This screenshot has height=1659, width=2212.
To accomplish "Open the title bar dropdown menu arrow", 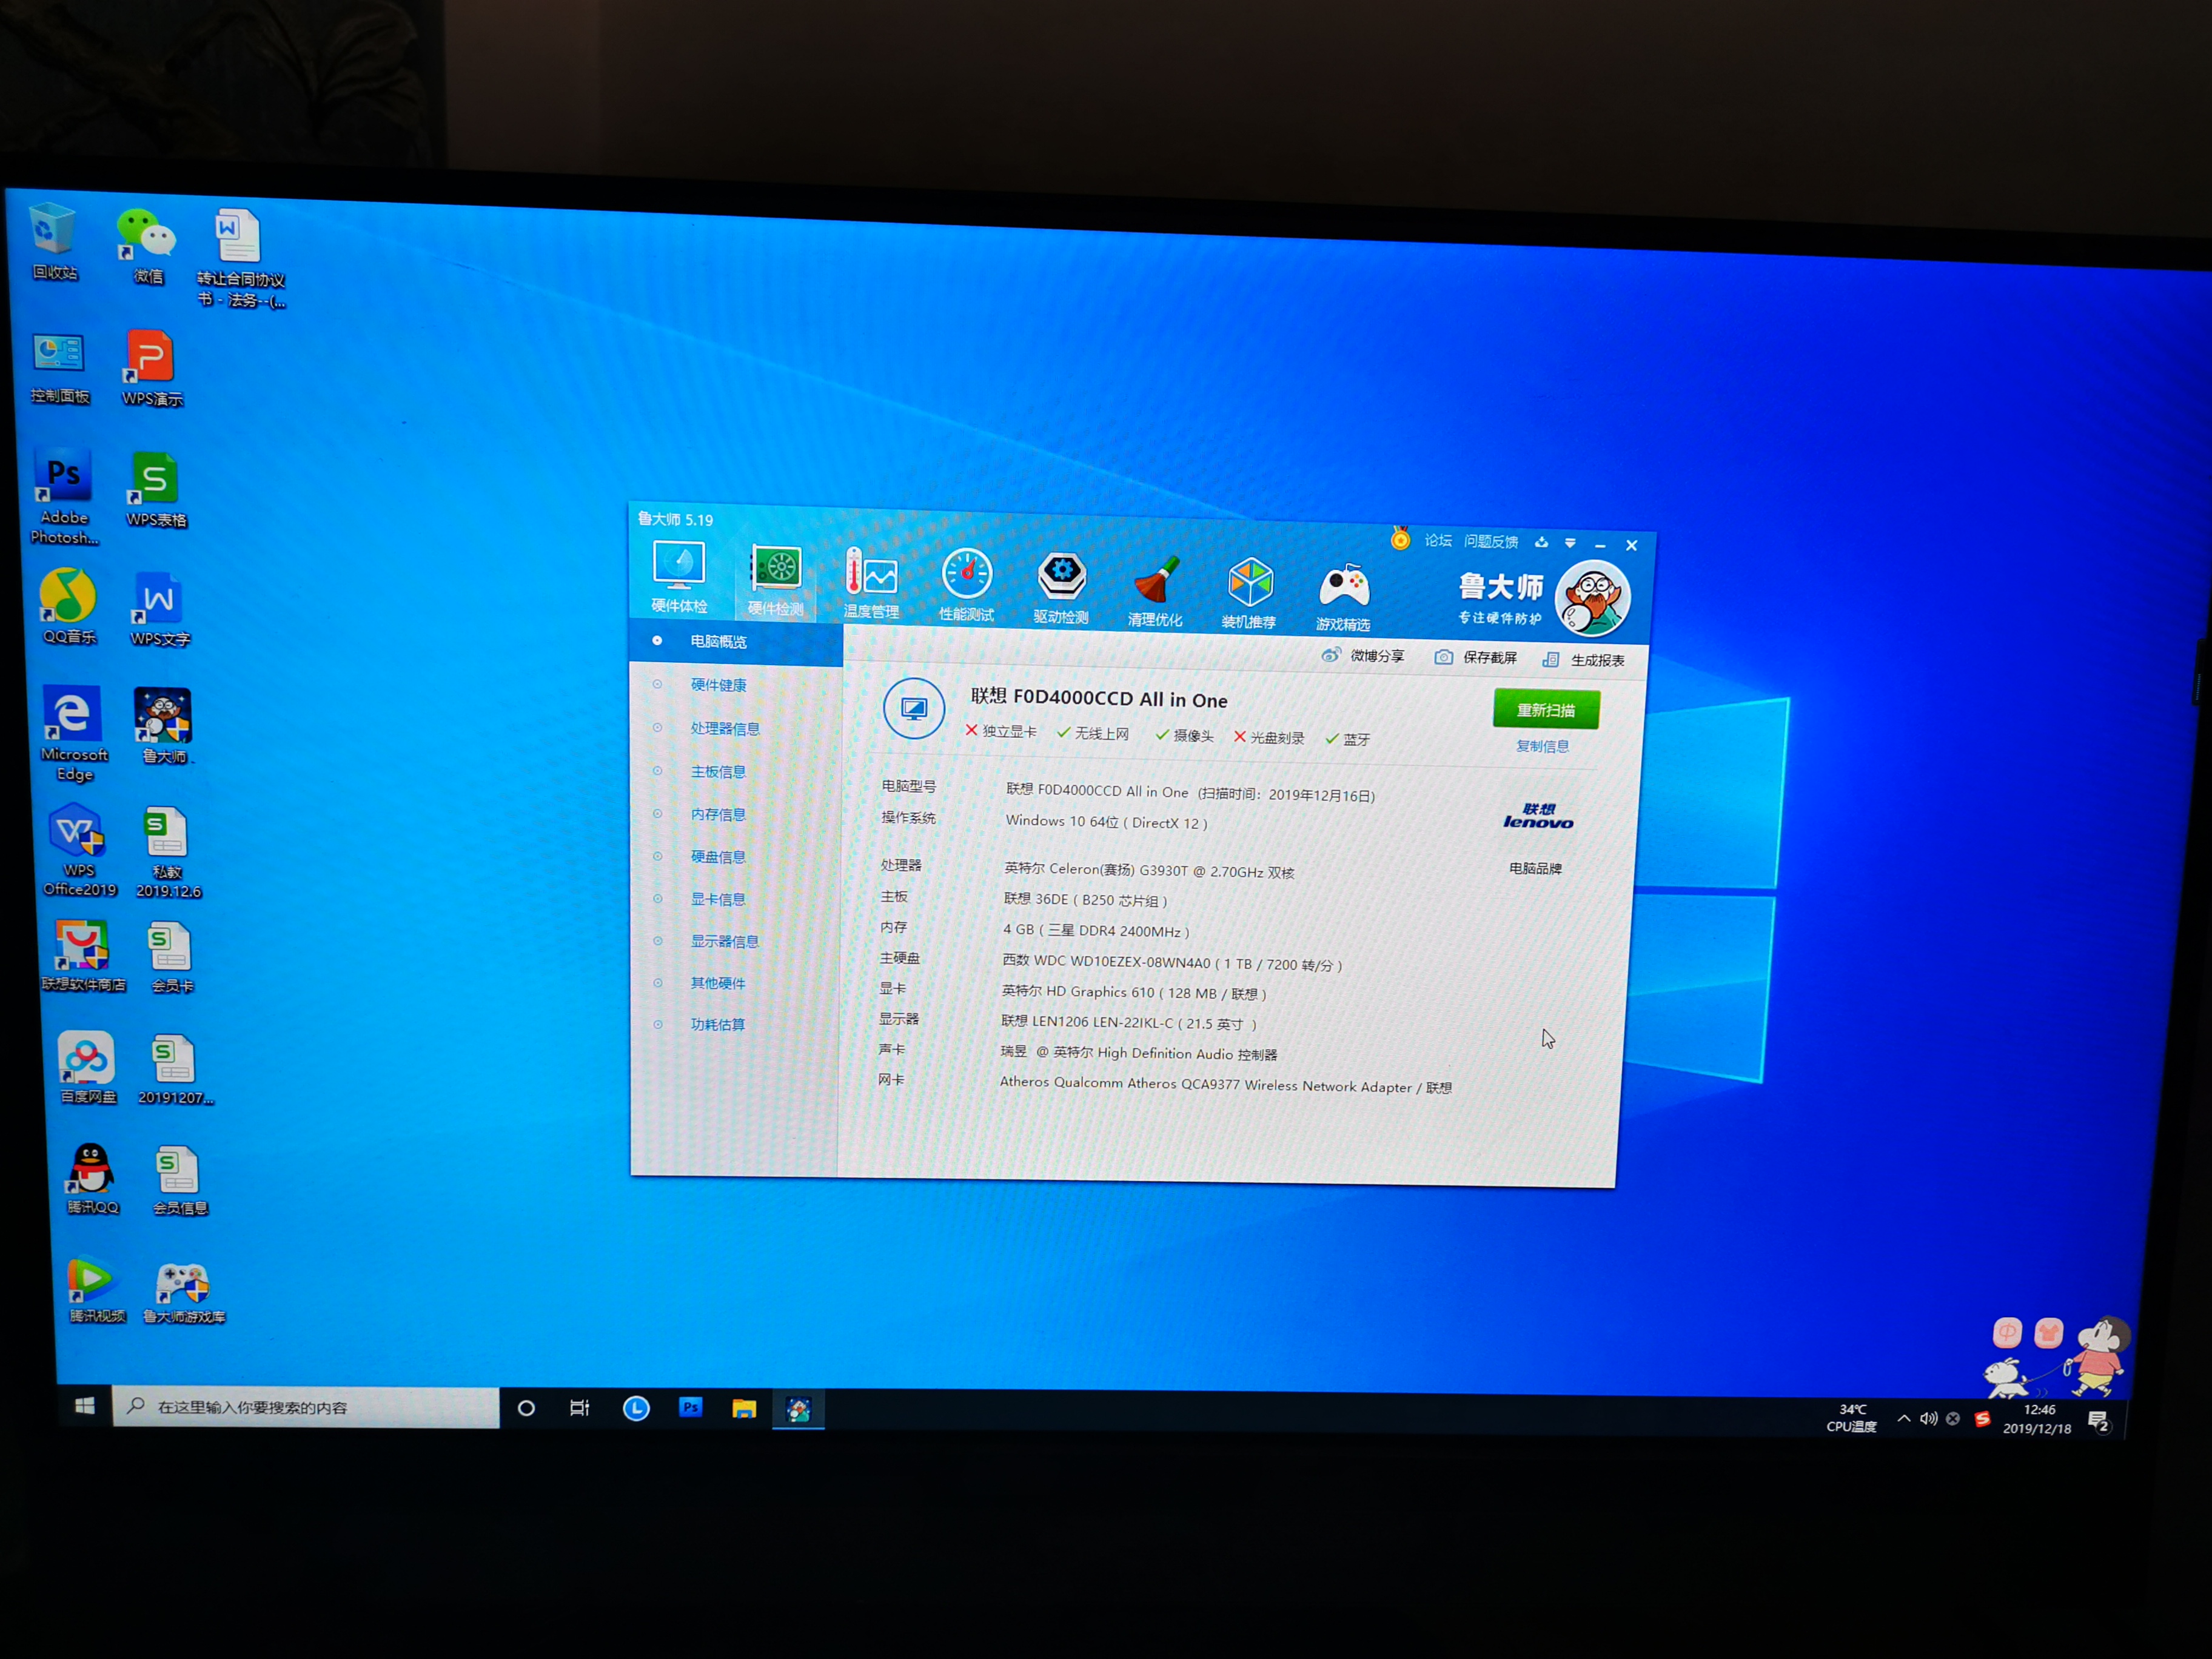I will 1570,543.
